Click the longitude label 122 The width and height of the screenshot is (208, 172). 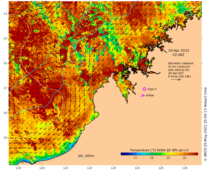(90, 168)
